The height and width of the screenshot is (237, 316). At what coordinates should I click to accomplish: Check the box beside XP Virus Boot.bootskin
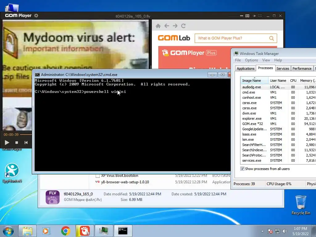pyautogui.click(x=98, y=176)
